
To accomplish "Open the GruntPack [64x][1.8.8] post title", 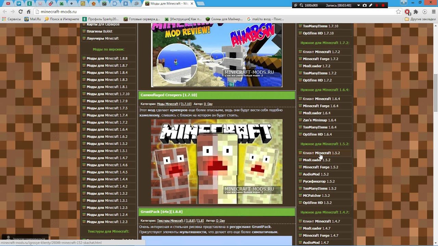I will pyautogui.click(x=162, y=212).
